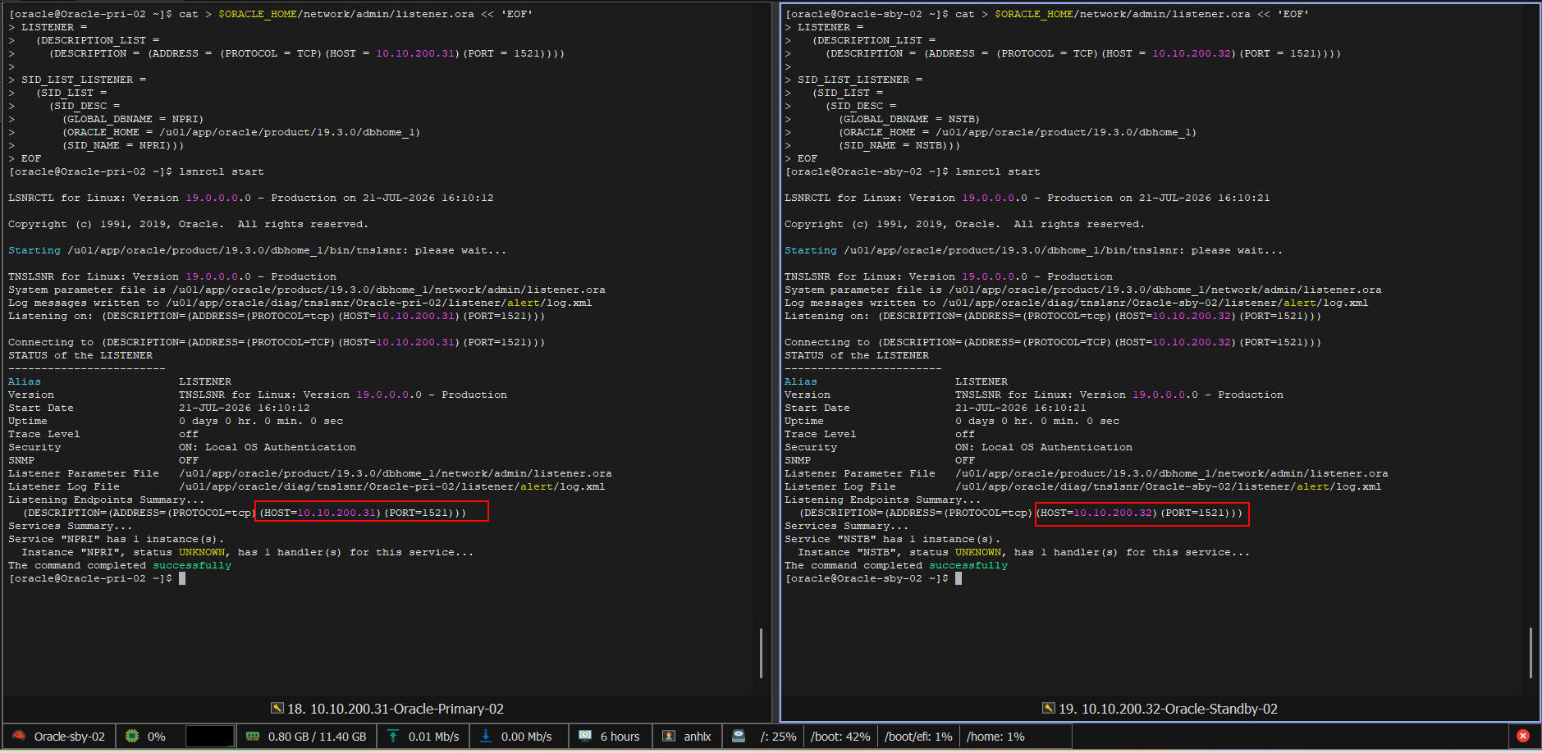Click 'STATUS of the LISTENER' in right terminal

pos(857,355)
